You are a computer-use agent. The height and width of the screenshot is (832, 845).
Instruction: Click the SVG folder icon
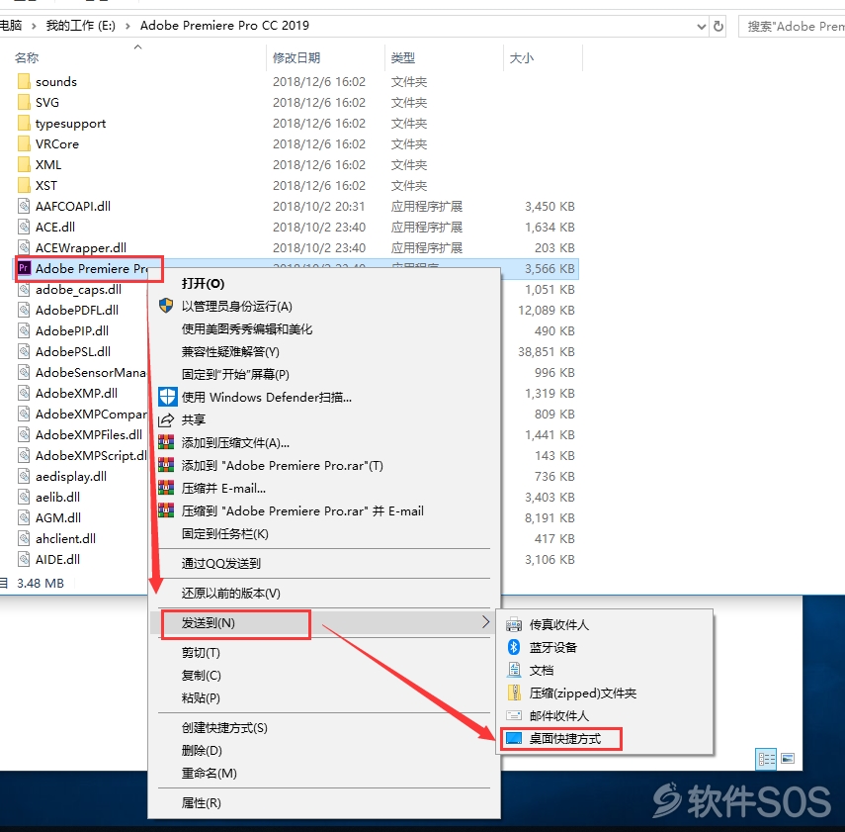(24, 102)
